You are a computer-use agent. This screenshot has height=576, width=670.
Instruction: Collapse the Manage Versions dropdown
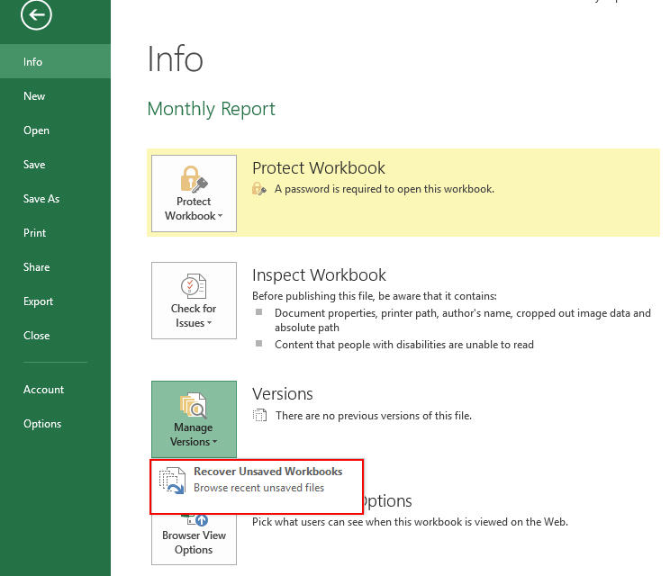pyautogui.click(x=194, y=435)
